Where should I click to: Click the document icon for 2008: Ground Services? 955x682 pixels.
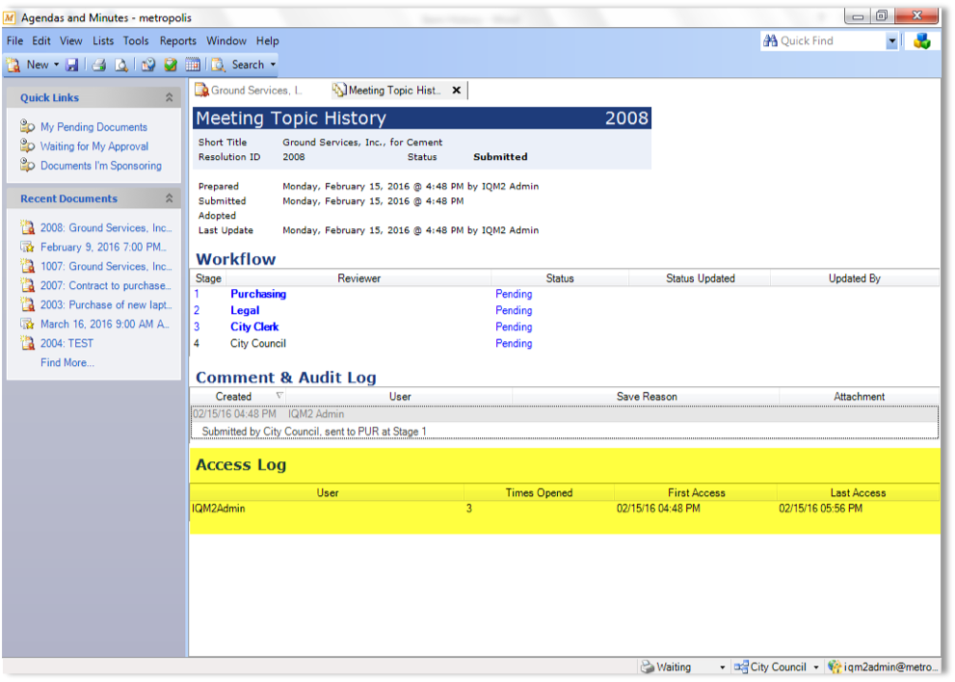[27, 227]
